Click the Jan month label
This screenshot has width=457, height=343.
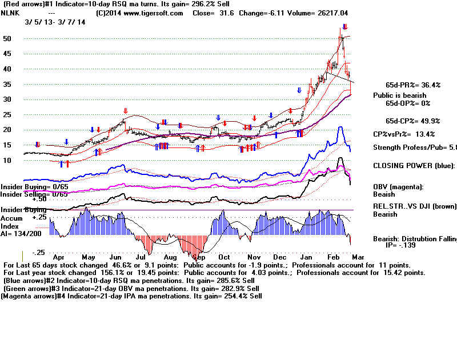(x=306, y=258)
